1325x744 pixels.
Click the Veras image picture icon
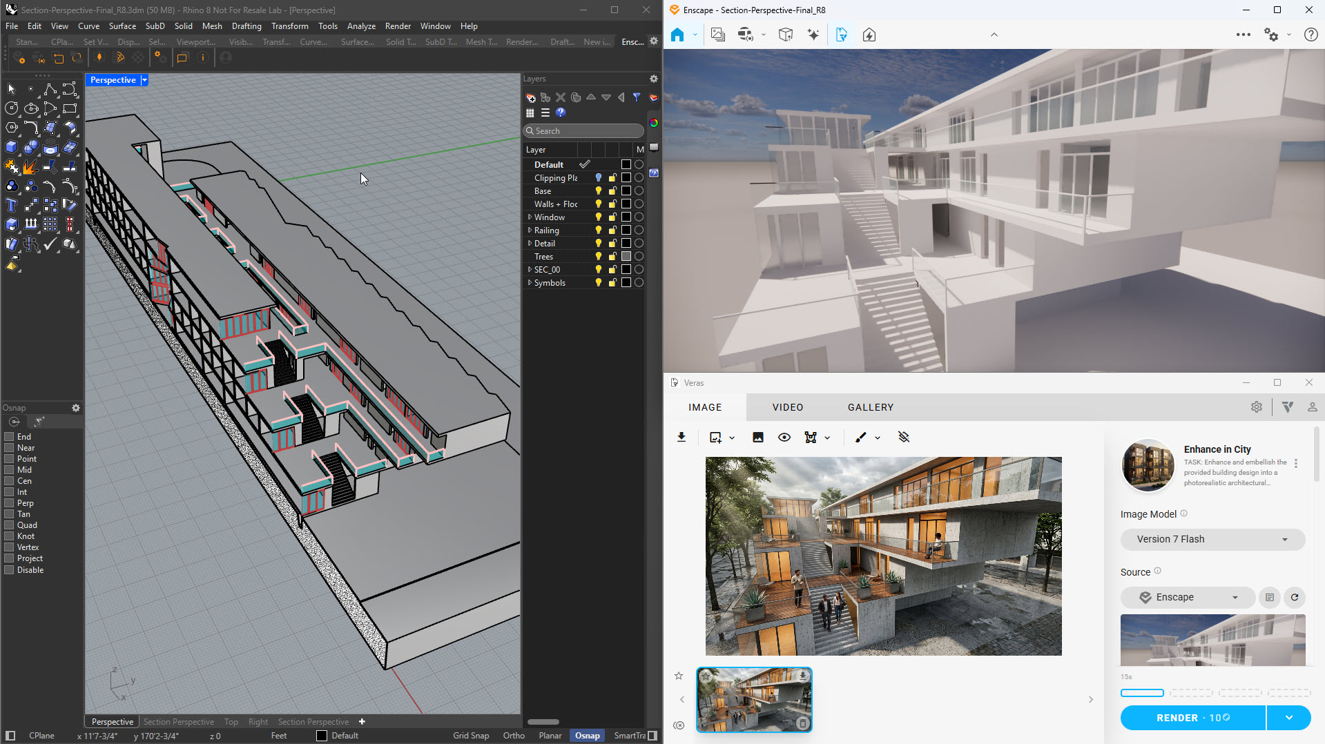coord(758,438)
